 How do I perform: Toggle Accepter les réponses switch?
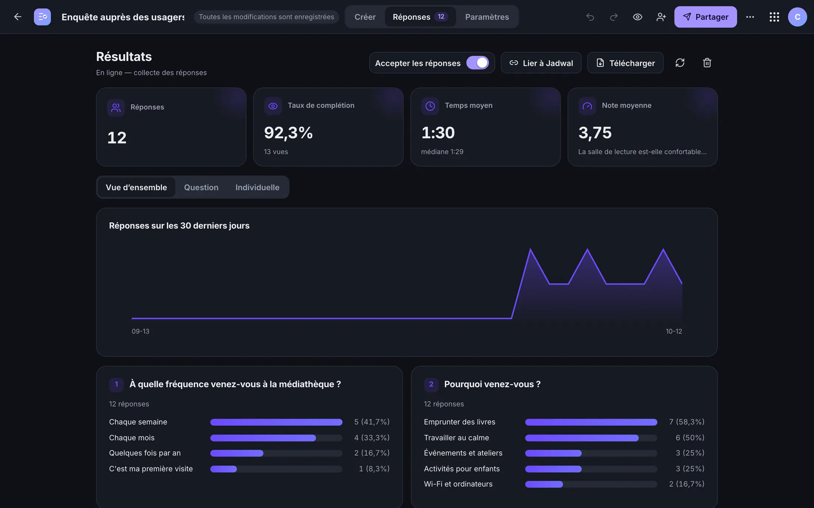(x=477, y=63)
